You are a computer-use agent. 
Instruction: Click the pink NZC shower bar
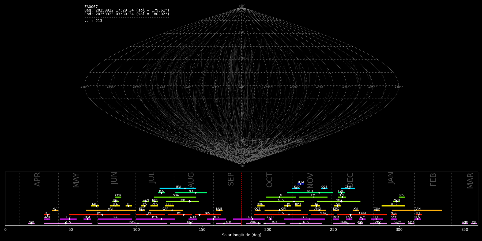[x=133, y=223]
